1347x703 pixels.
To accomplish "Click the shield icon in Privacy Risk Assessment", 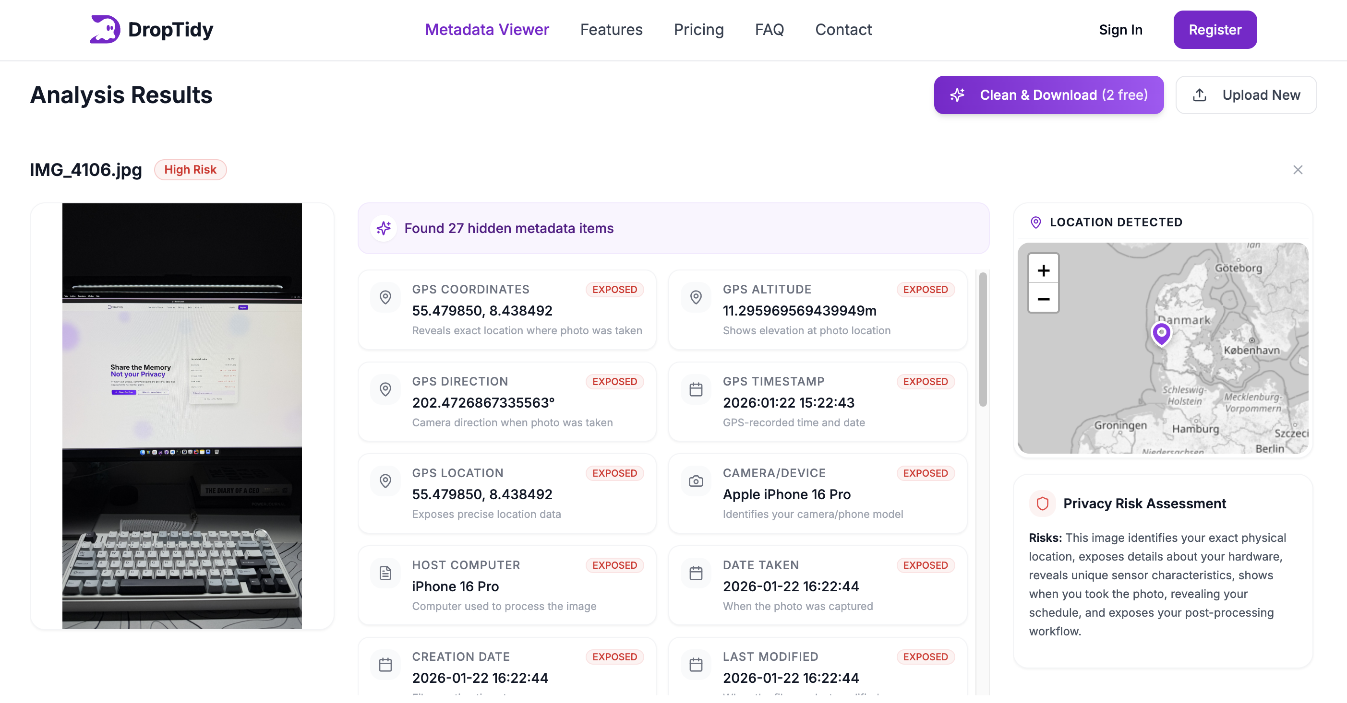I will [x=1043, y=504].
